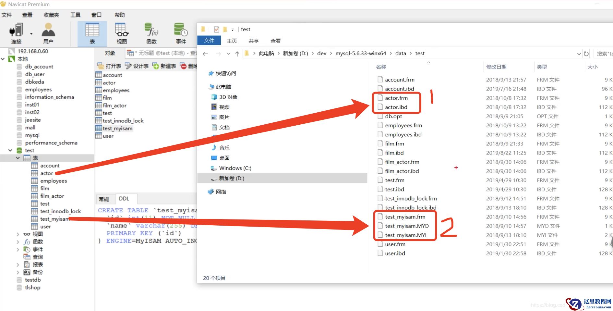The image size is (613, 311).
Task: Go up one folder level in Explorer
Action: click(237, 54)
